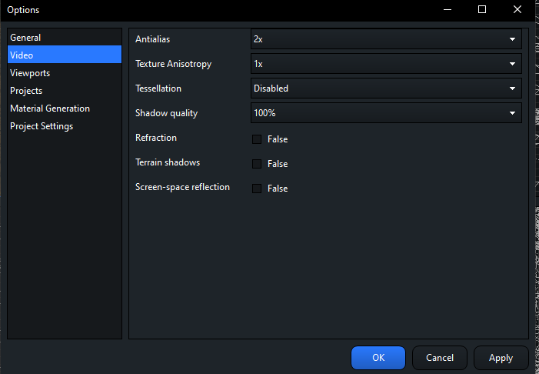
Task: Expand the Tessellation combo box
Action: pyautogui.click(x=386, y=88)
